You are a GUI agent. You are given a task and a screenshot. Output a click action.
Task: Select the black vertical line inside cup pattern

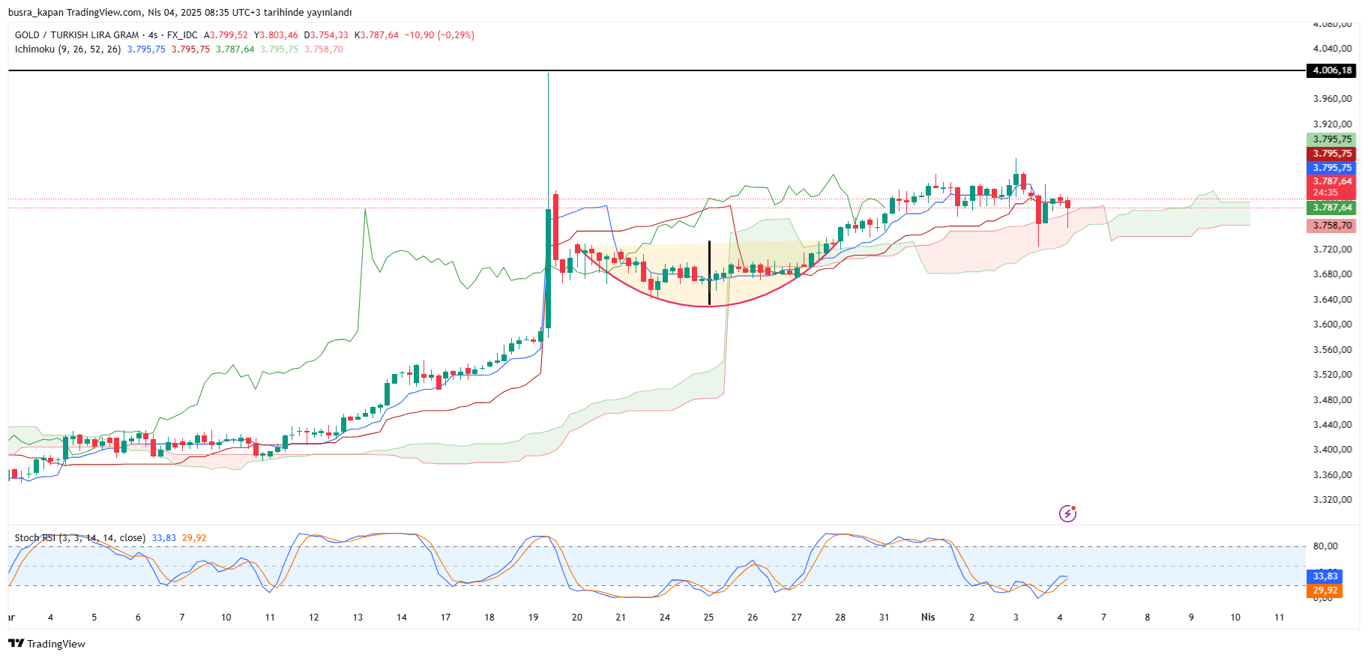[x=709, y=274]
